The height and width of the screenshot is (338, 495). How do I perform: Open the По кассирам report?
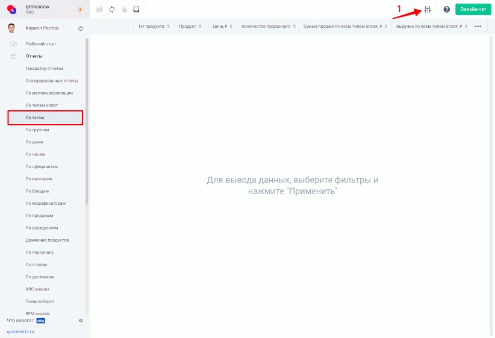39,179
